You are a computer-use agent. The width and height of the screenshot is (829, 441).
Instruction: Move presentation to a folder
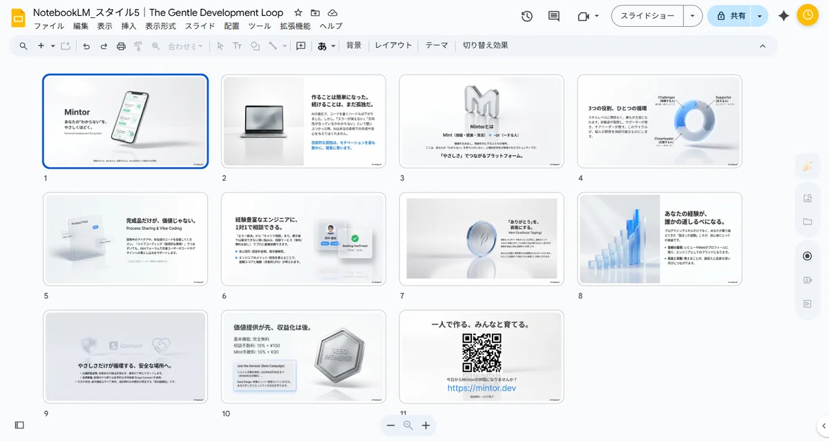click(315, 12)
